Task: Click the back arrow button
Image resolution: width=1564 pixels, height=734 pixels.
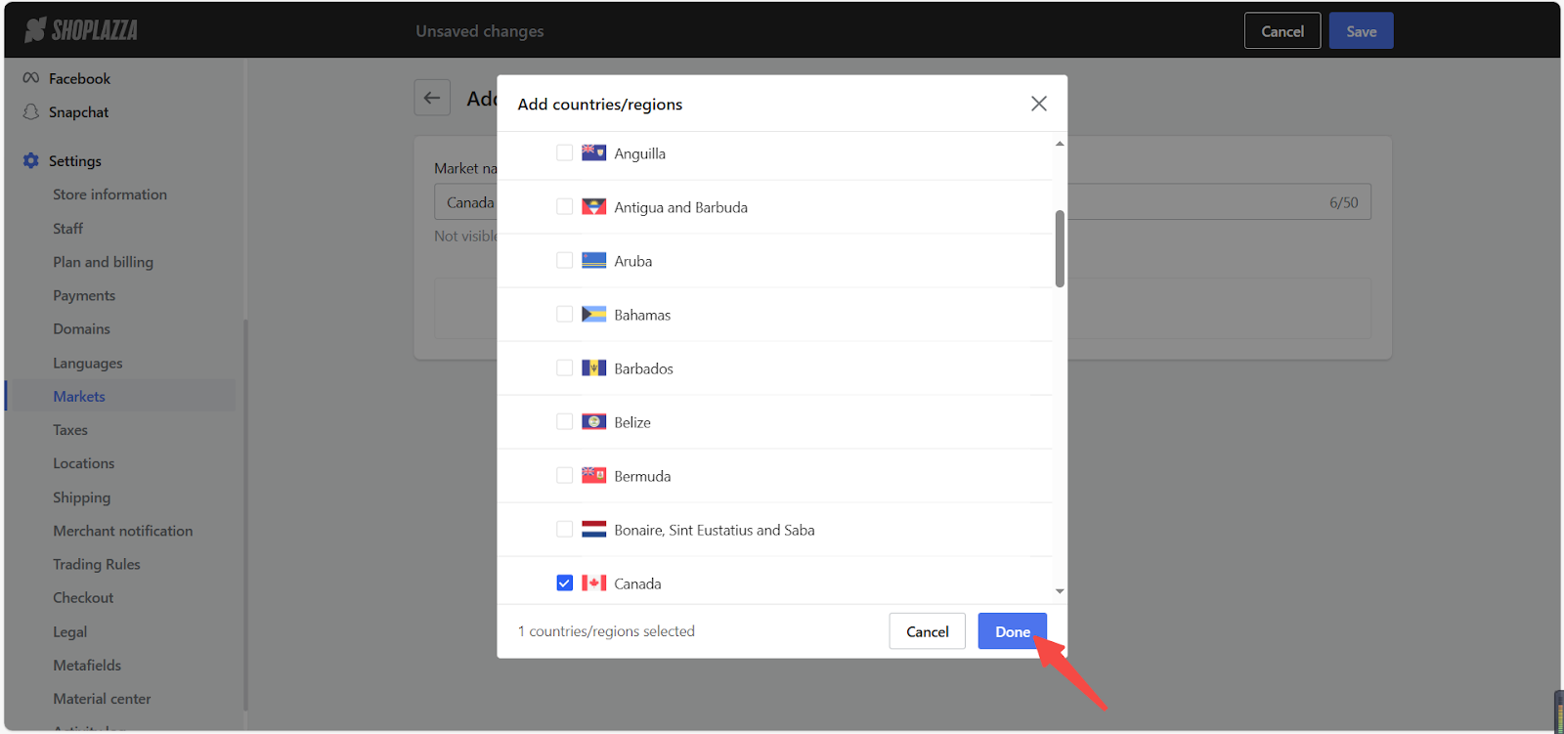Action: [432, 98]
